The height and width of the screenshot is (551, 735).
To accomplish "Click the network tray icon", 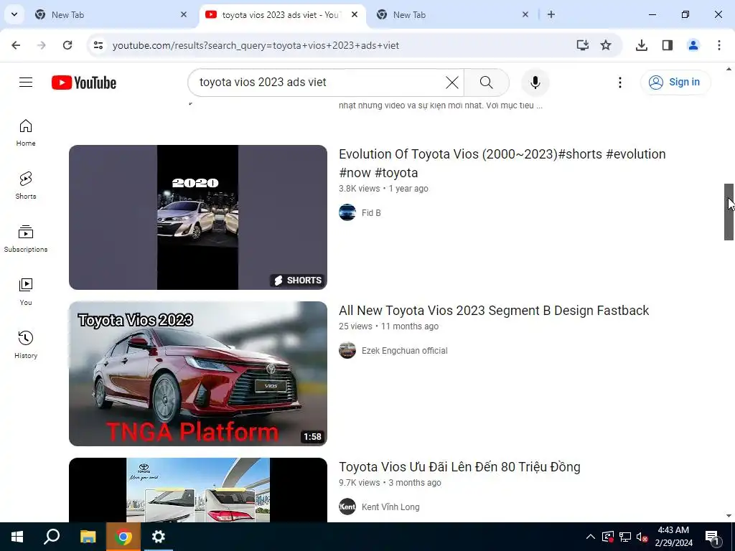I will point(625,537).
